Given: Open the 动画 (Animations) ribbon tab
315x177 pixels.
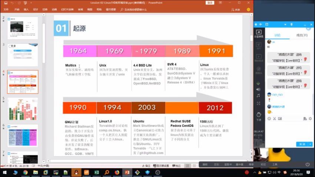Looking at the screenshot, I should point(54,9).
